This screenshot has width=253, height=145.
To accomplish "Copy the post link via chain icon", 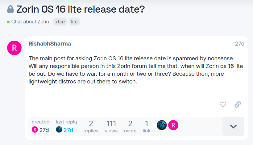I will (x=238, y=104).
